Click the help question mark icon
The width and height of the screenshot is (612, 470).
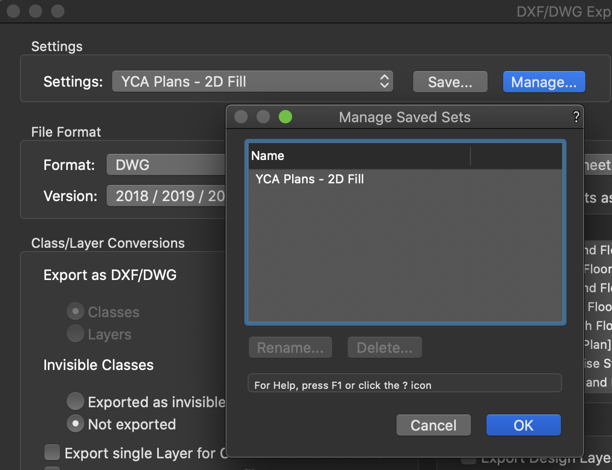[576, 117]
